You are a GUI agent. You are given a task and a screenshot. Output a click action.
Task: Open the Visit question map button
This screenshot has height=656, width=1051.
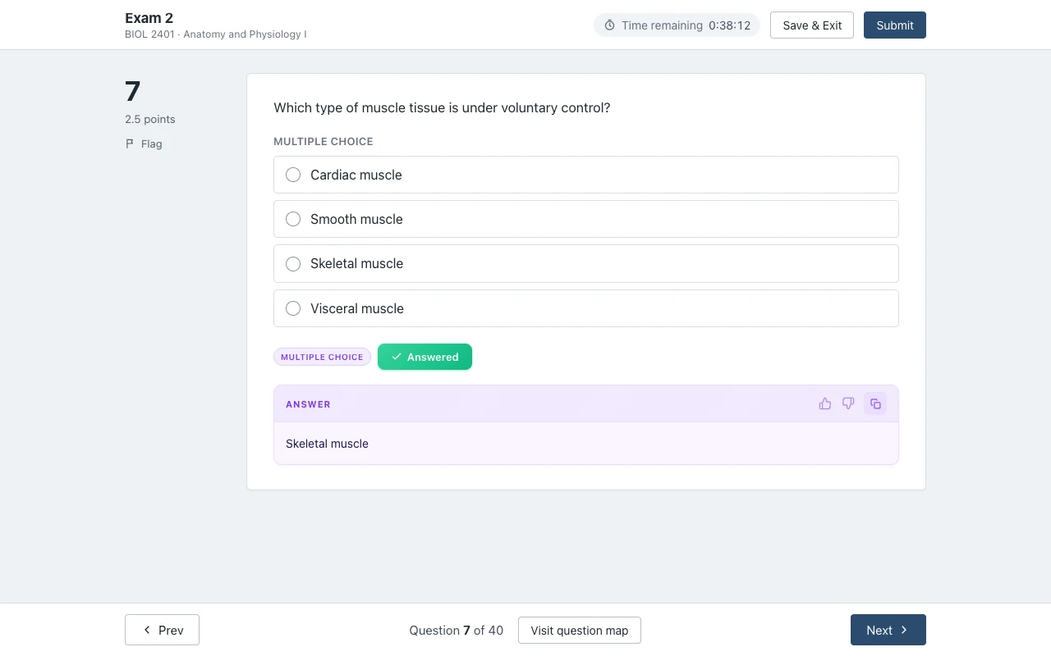[x=580, y=630]
